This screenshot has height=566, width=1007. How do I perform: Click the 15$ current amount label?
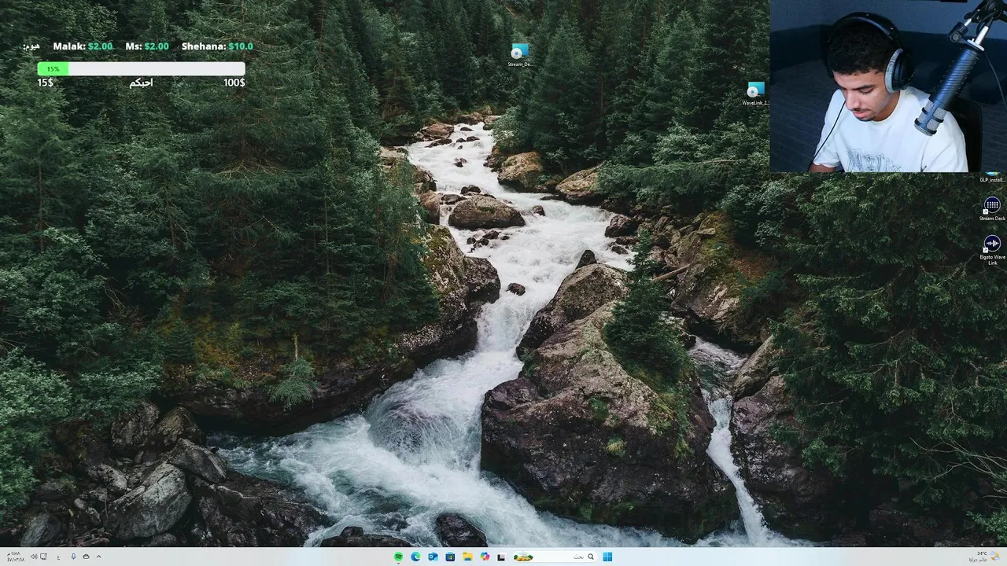click(x=46, y=83)
